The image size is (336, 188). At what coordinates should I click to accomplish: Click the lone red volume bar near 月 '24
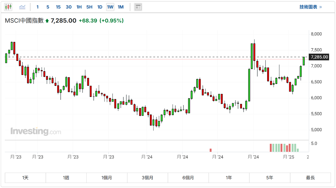pos(210,150)
